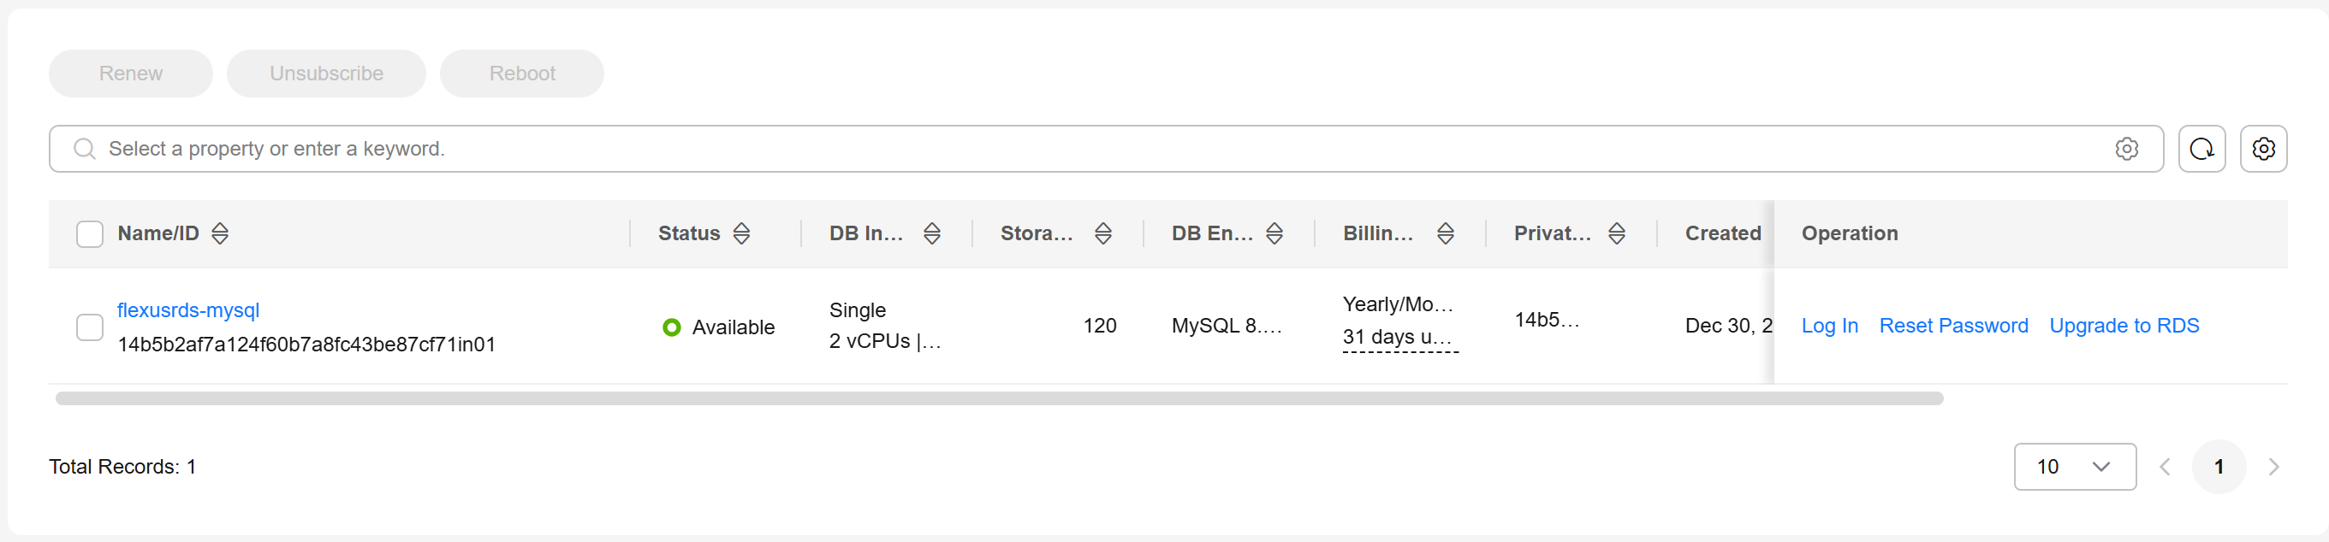Click the Reset Password link
2329x542 pixels.
click(x=1953, y=326)
